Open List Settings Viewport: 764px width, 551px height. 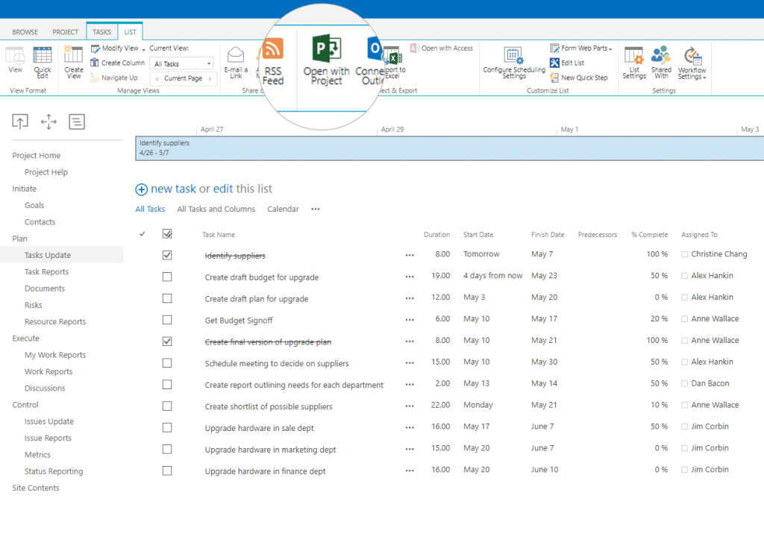[633, 61]
